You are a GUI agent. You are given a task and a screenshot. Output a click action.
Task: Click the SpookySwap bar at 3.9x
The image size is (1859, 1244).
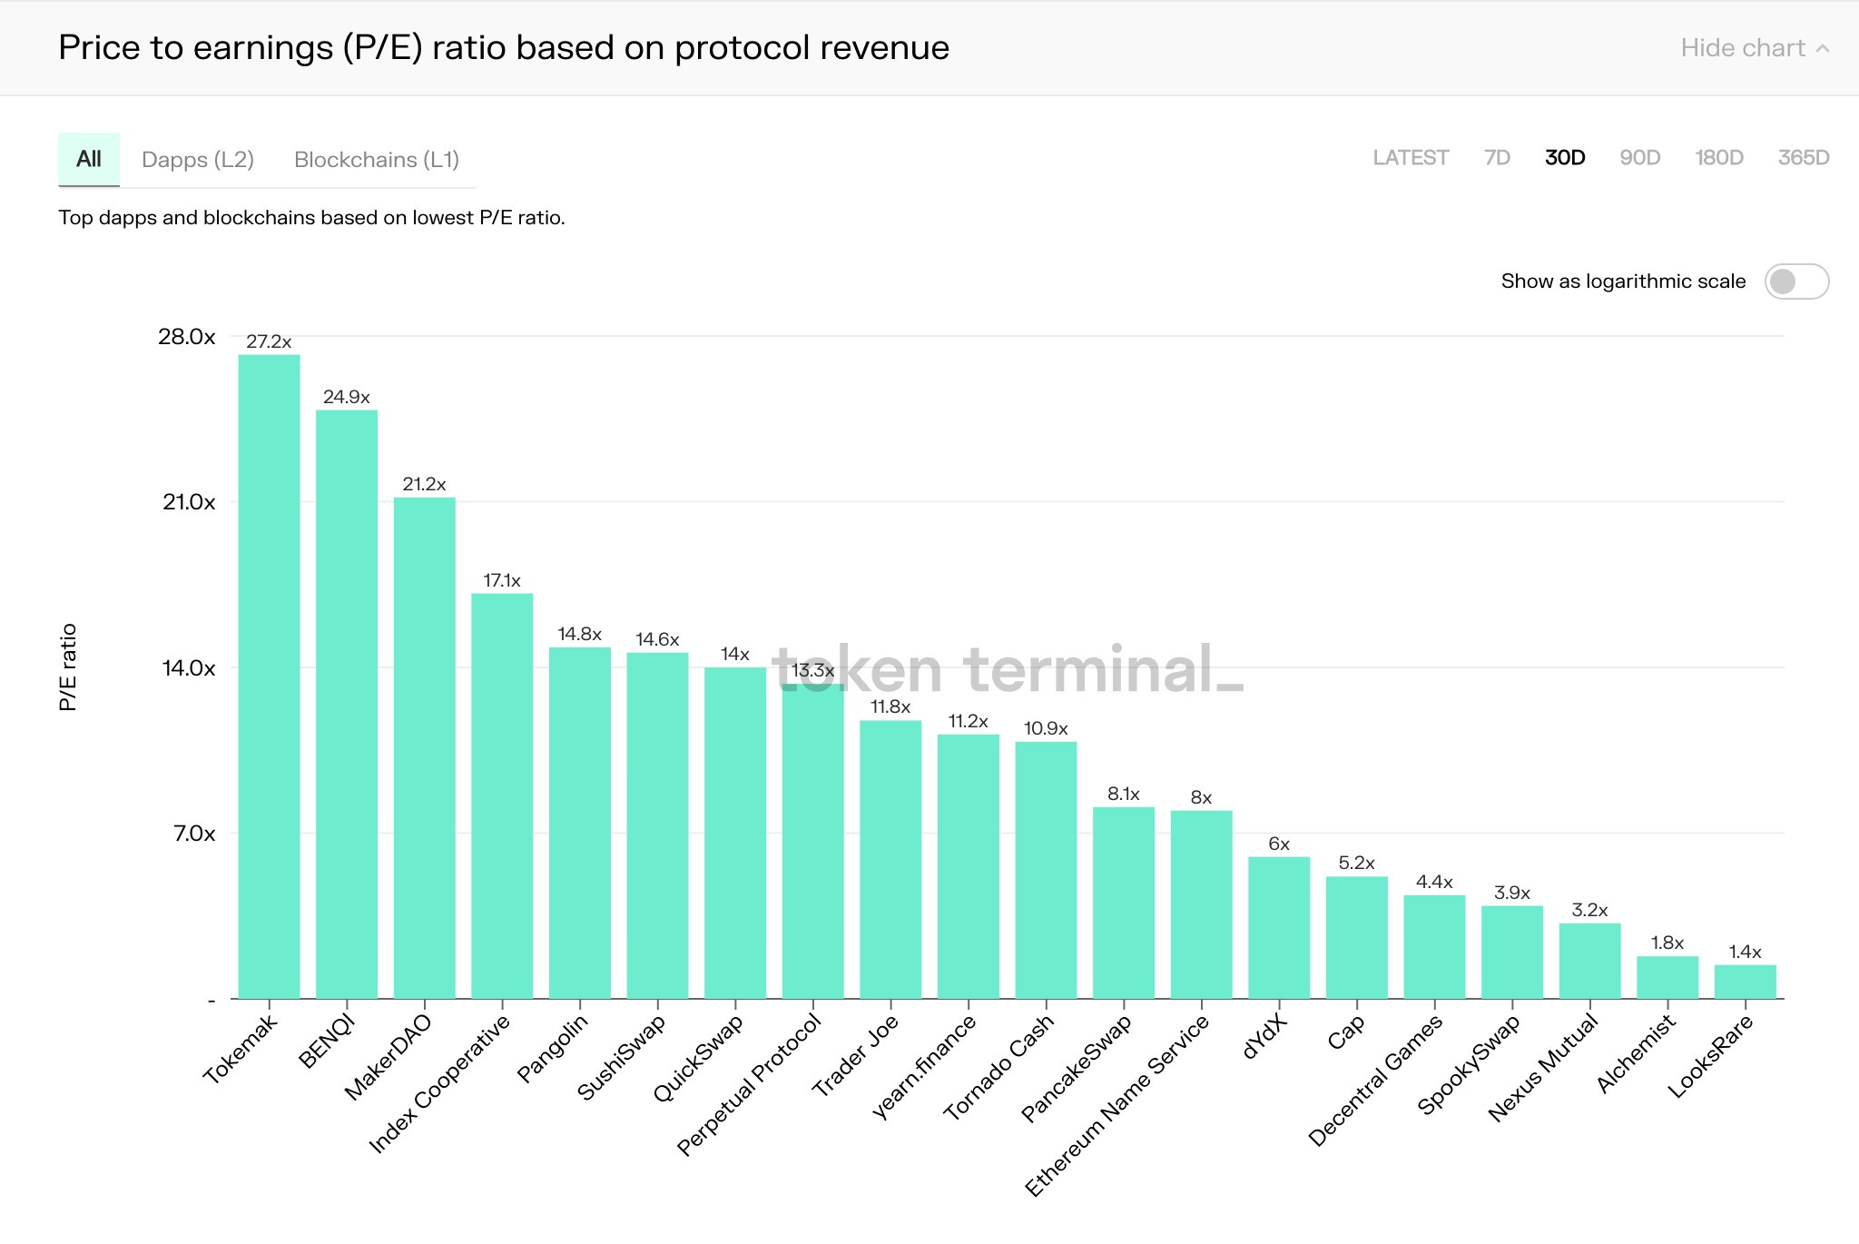tap(1512, 952)
